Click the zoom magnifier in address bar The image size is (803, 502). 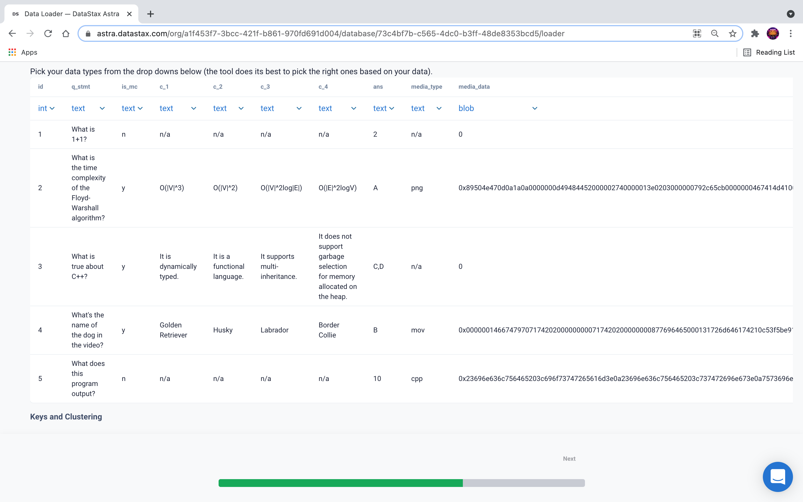point(715,33)
